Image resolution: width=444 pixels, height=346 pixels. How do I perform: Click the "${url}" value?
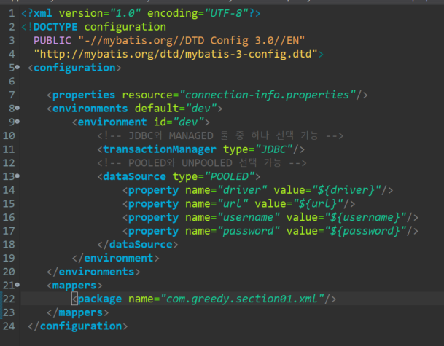pyautogui.click(x=318, y=204)
